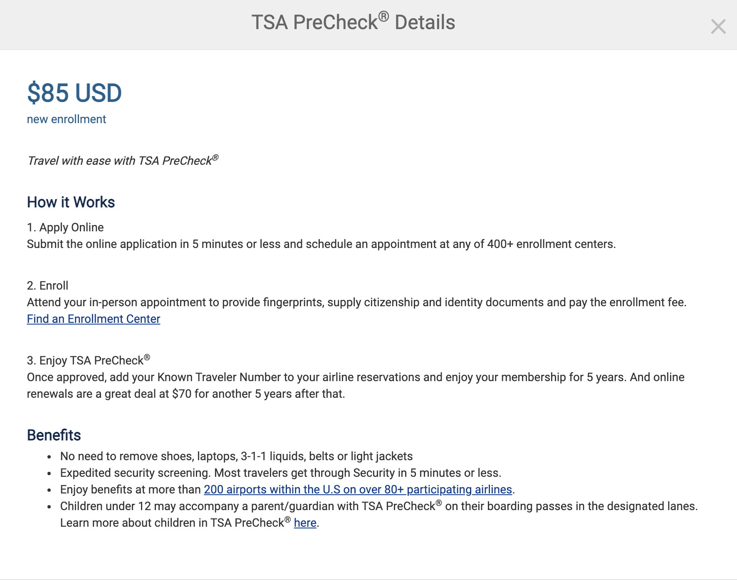
Task: Click the $85 USD price text
Action: (x=74, y=93)
